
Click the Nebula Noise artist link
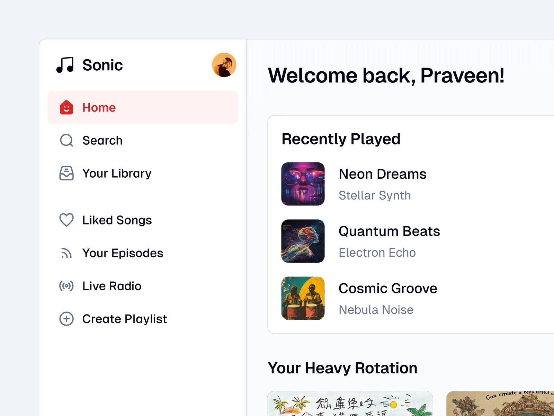(376, 310)
